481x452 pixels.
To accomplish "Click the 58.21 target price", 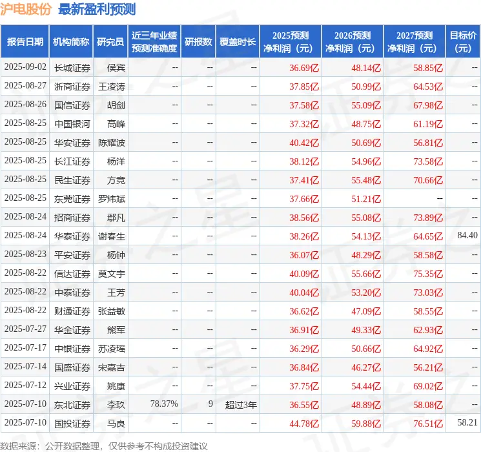I will 467,422.
